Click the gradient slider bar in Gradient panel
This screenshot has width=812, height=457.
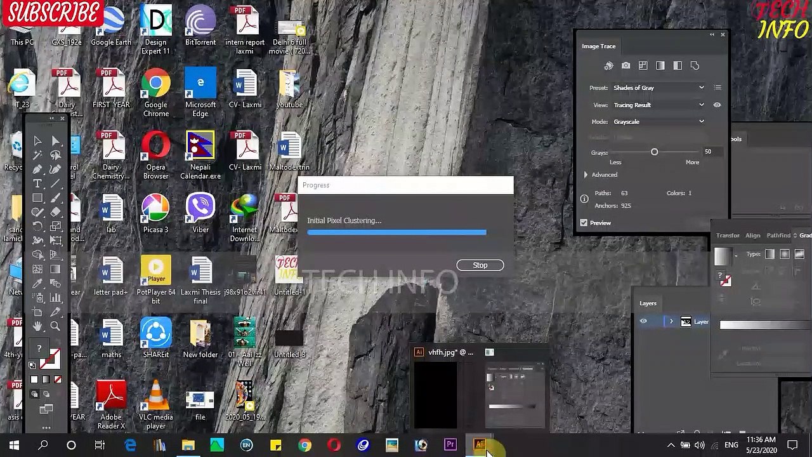coord(766,324)
